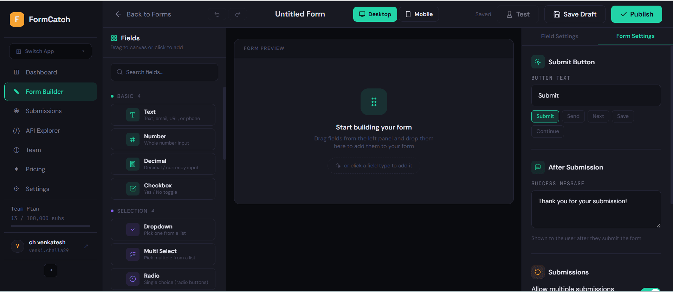
Task: Publish the form
Action: [636, 14]
